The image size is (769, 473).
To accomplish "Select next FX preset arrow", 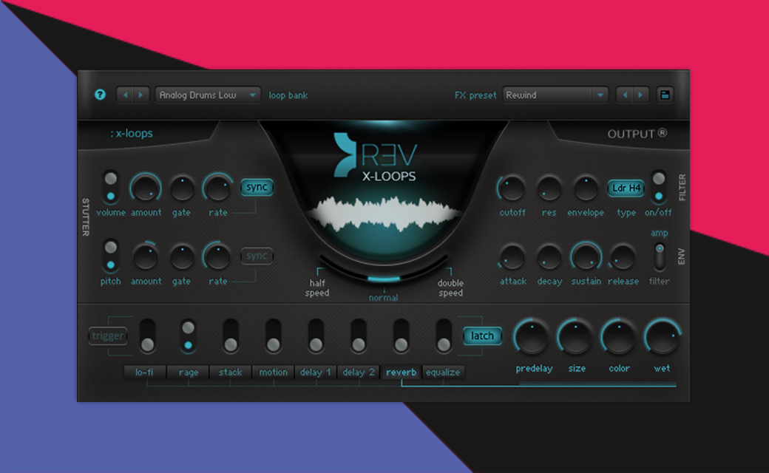I will click(640, 95).
